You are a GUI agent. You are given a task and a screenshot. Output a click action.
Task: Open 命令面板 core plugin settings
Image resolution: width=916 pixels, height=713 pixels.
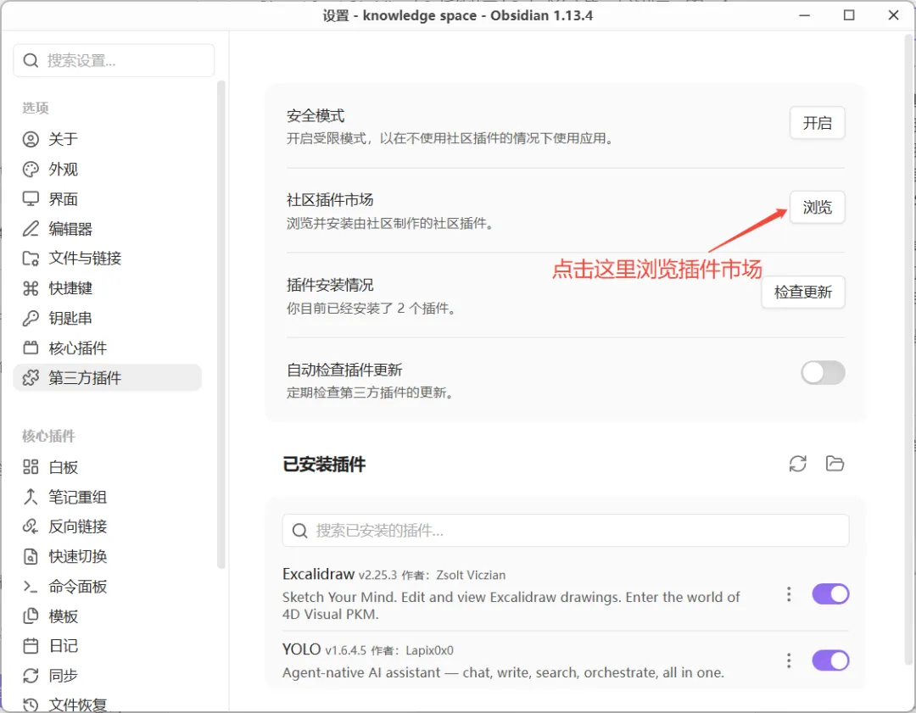tap(107, 587)
